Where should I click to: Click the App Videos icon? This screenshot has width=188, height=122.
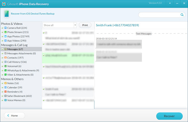5,41
